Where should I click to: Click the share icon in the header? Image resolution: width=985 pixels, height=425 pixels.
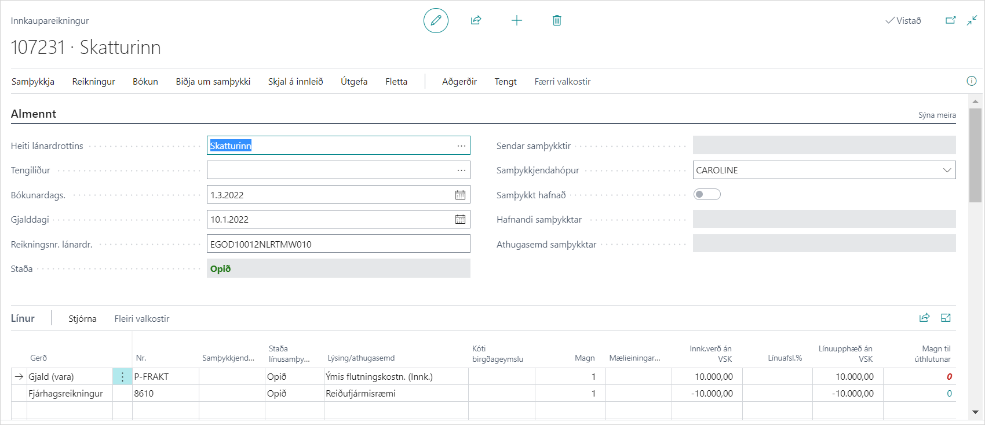(x=476, y=21)
